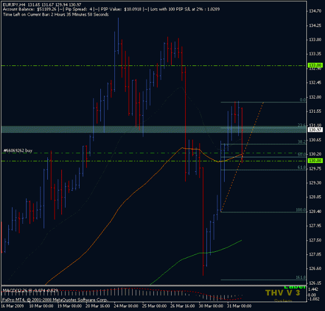Click the Lots with 100 PIP S/L value
The image size is (325, 311).
point(185,9)
